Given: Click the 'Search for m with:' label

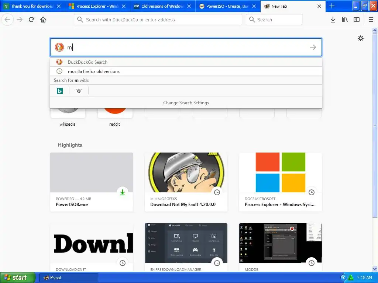Looking at the screenshot, I should 71,80.
